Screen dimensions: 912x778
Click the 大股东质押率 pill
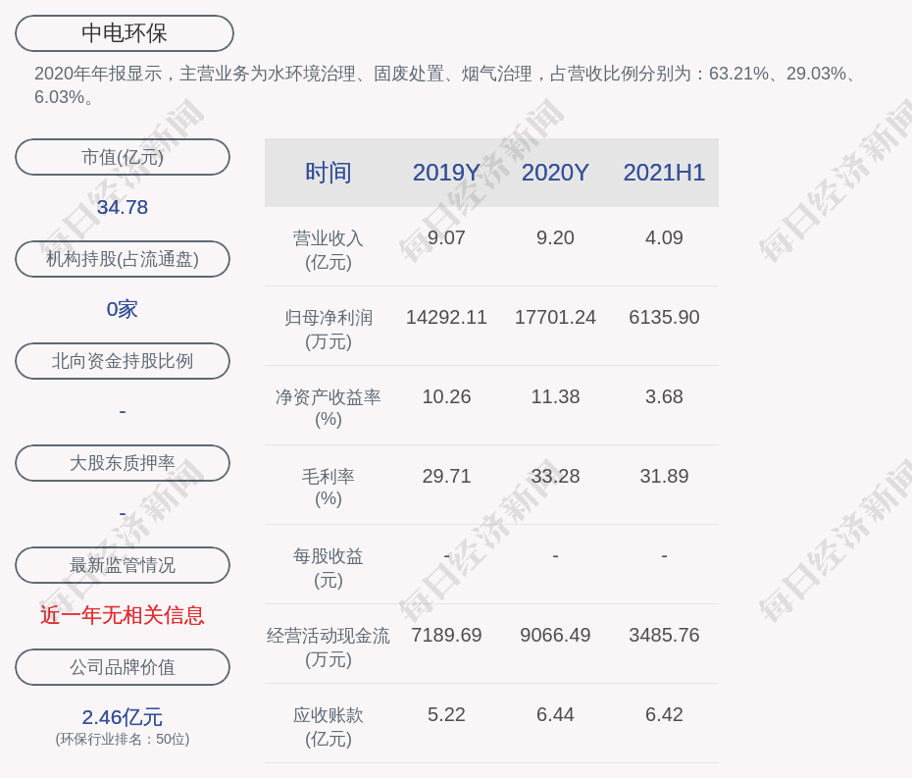123,463
